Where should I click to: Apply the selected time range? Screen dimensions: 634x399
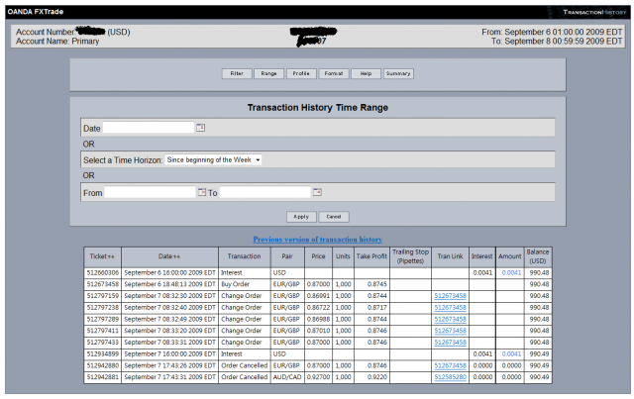pos(301,217)
